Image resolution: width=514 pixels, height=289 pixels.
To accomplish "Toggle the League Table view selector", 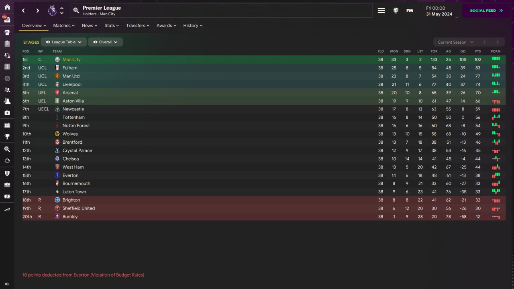I will [x=63, y=42].
